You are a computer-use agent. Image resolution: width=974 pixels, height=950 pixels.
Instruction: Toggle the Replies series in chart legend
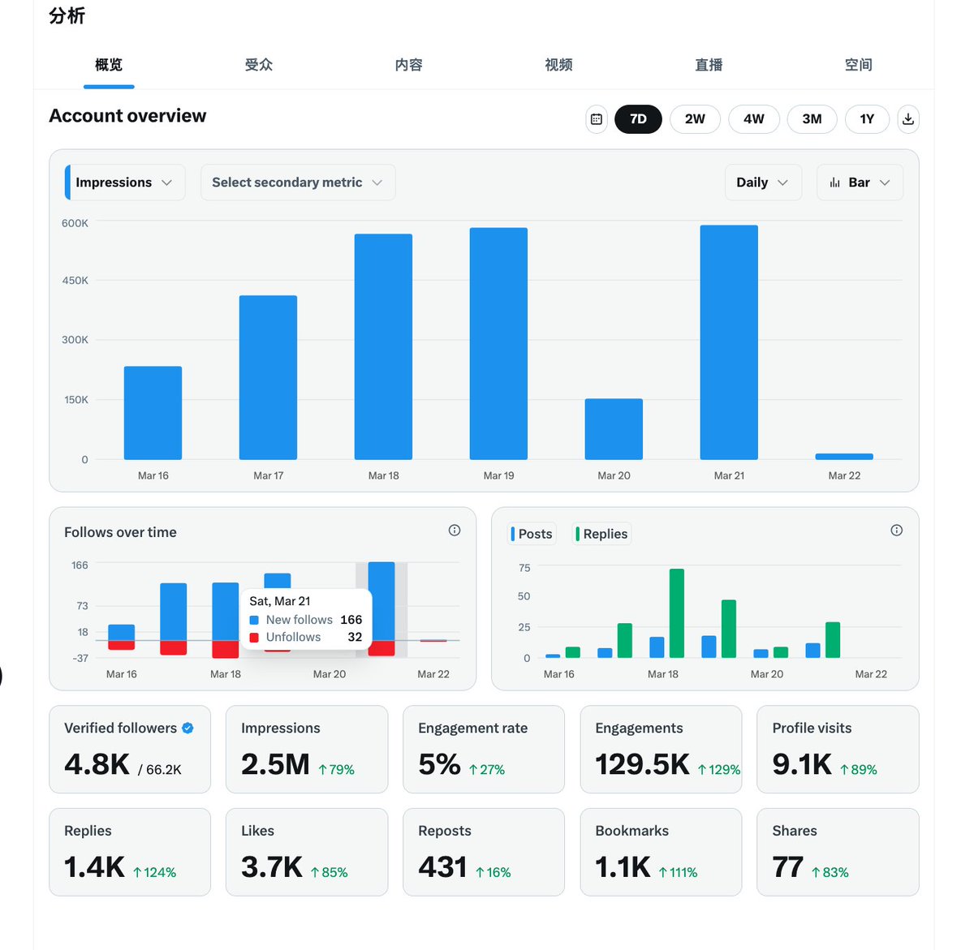point(602,534)
